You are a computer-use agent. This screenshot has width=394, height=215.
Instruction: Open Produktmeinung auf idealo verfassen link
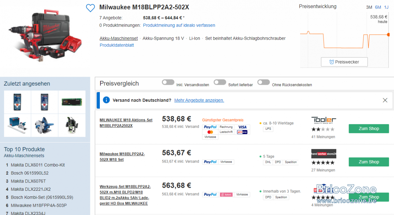pos(179,25)
